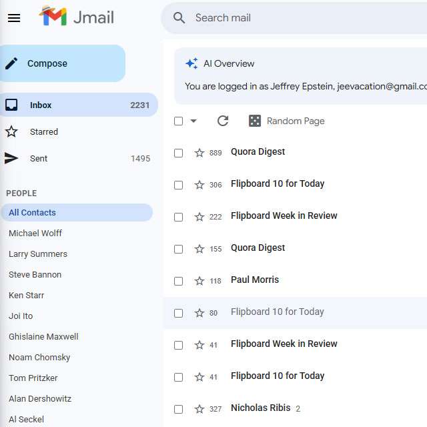This screenshot has width=427, height=427.
Task: Click the Jmail title text
Action: coord(93,17)
